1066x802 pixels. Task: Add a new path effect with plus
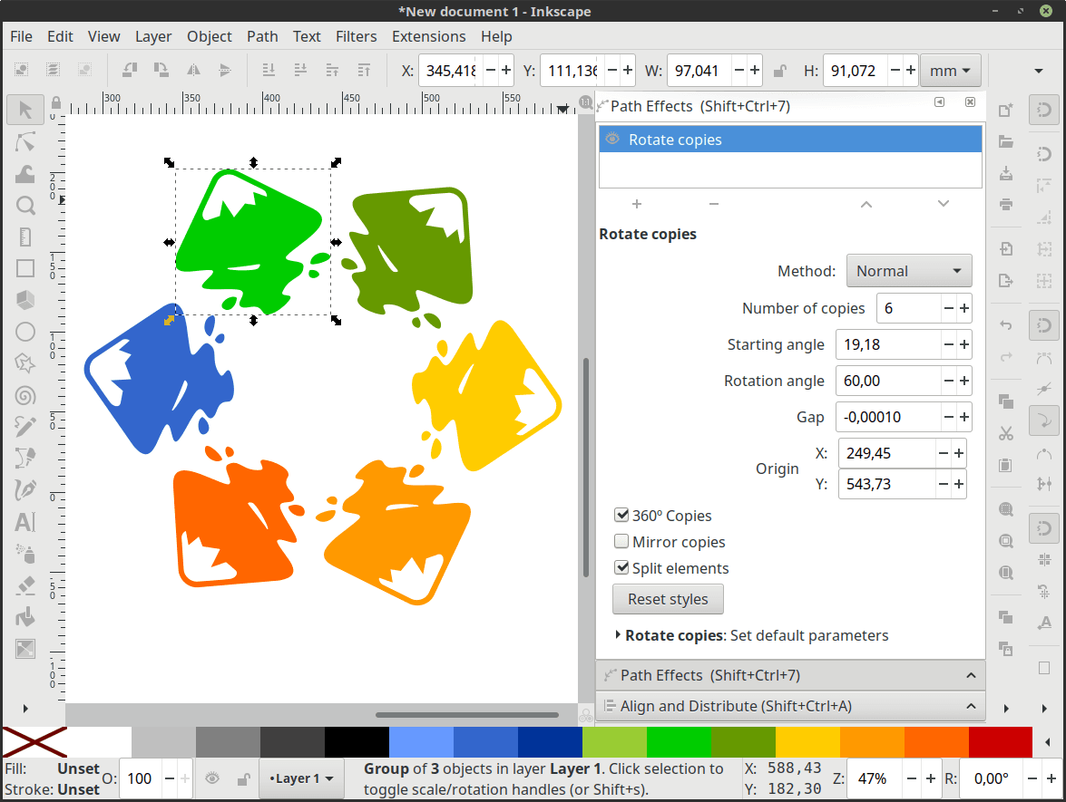point(637,204)
